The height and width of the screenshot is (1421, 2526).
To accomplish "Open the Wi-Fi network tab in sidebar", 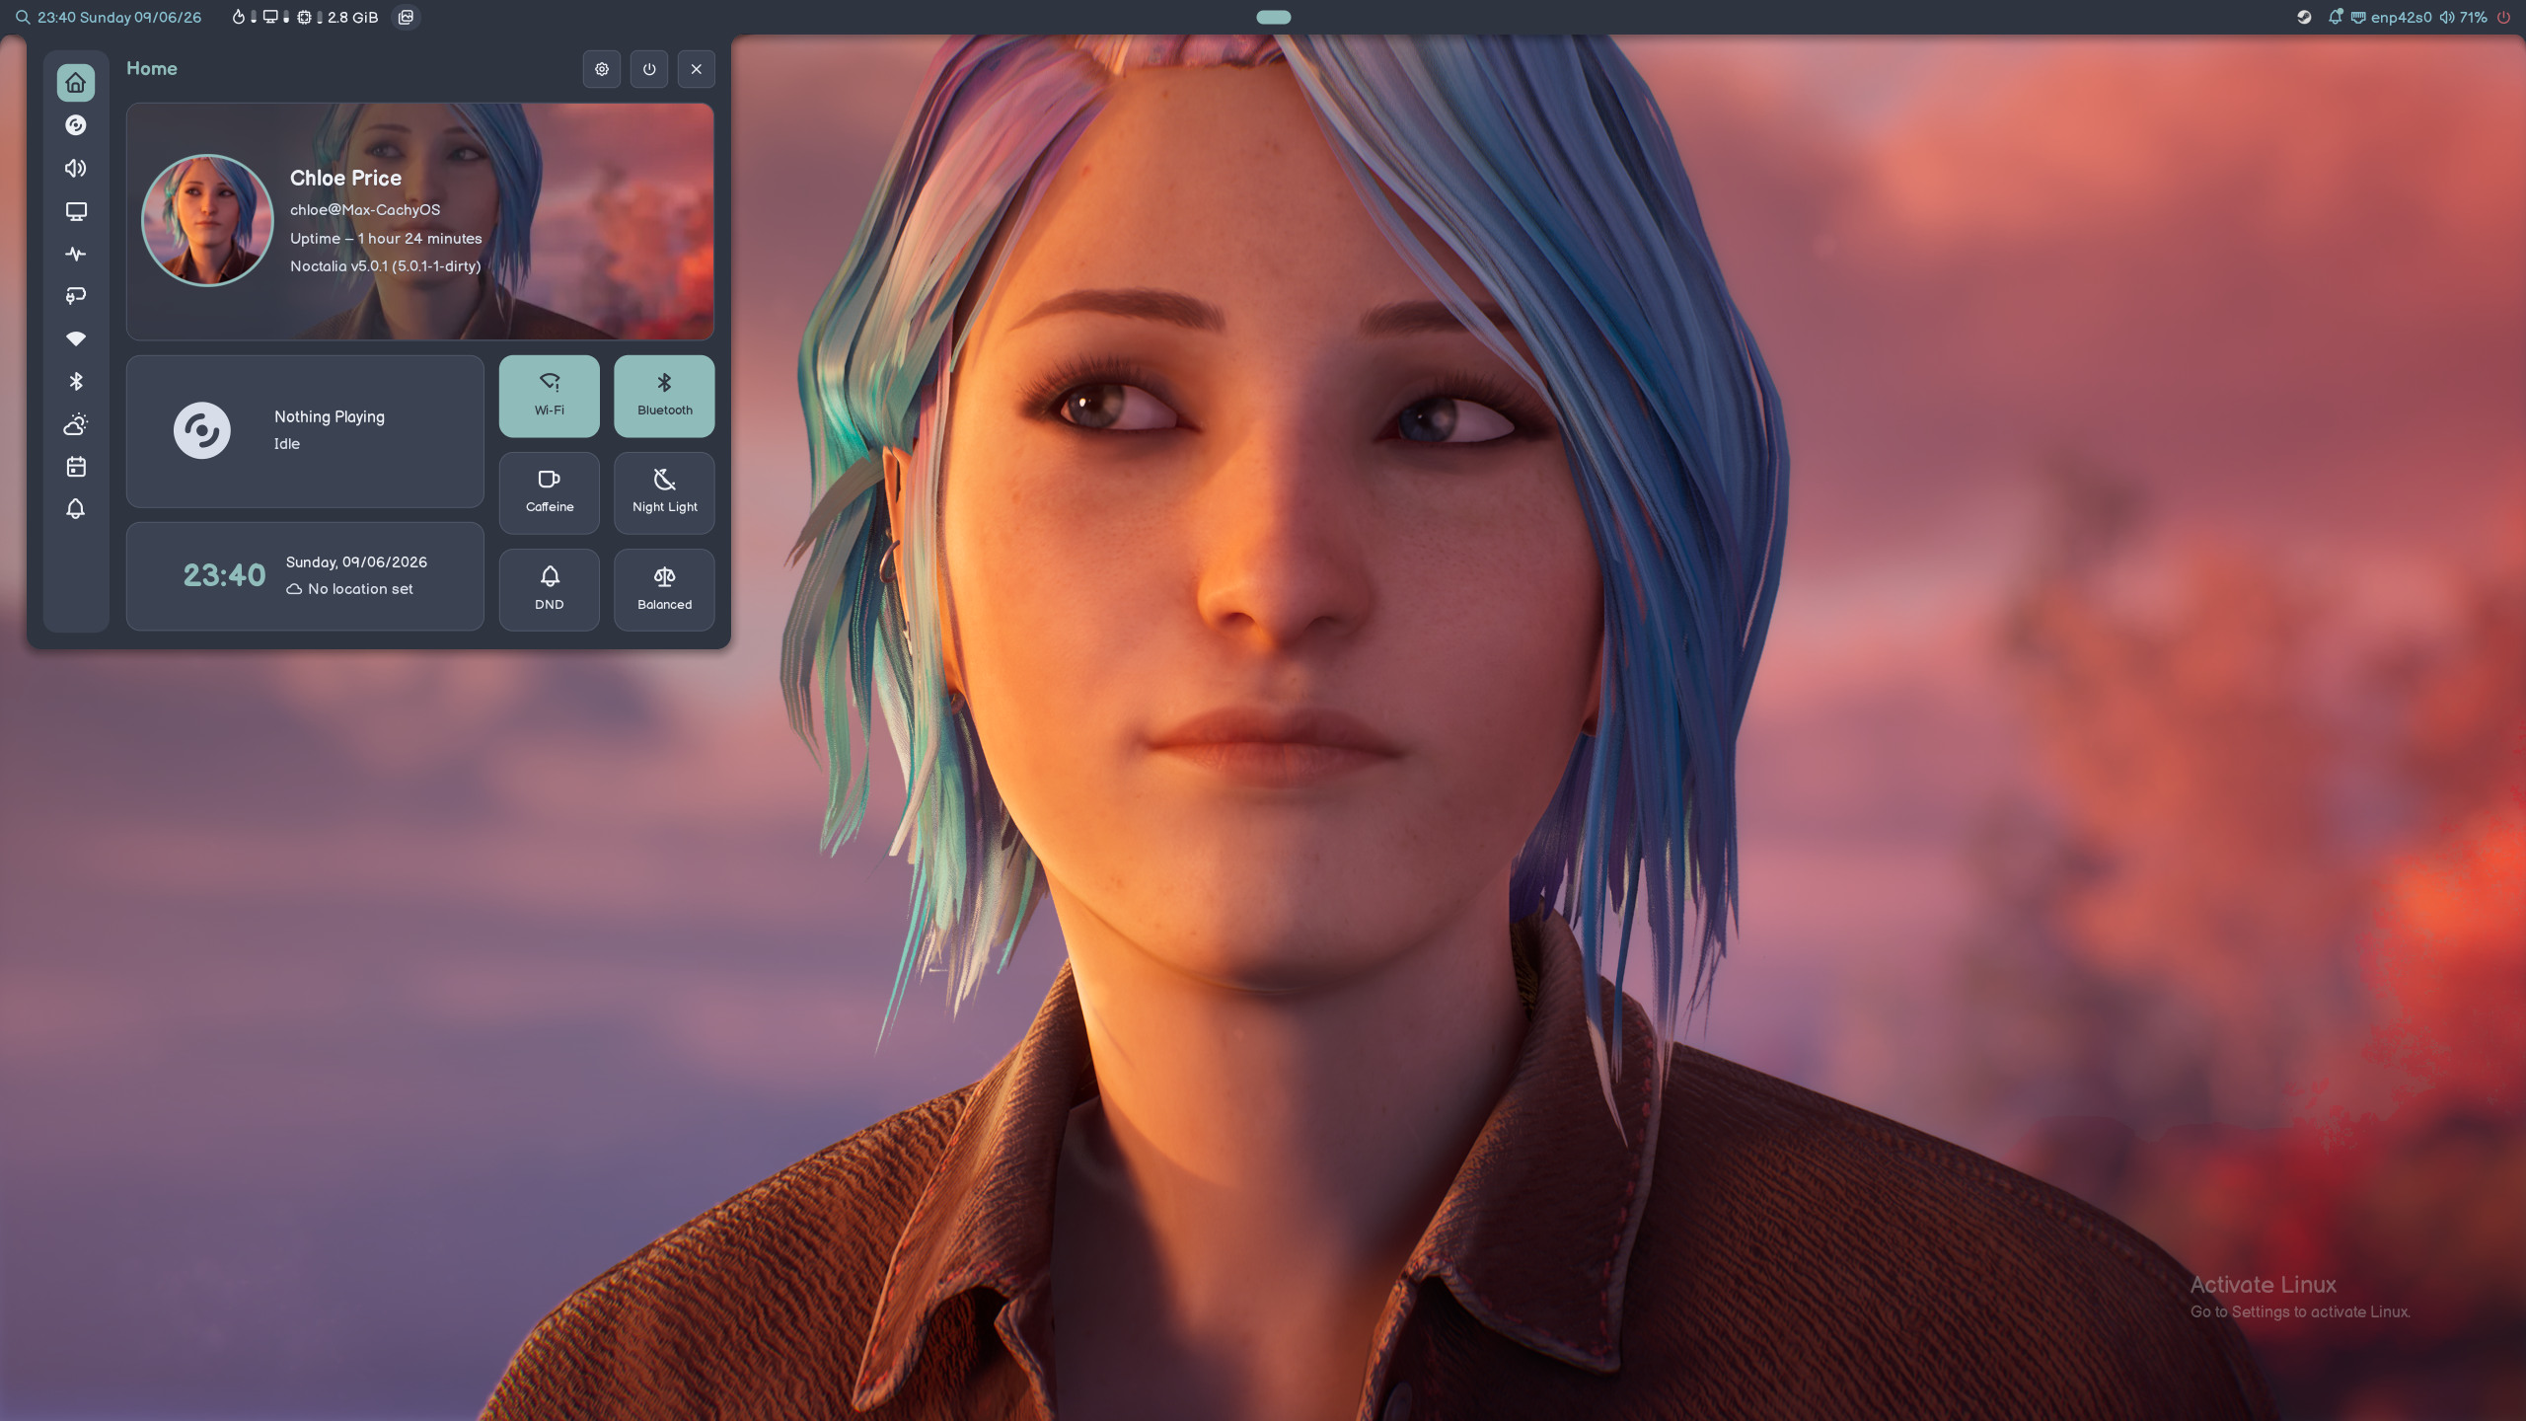I will 76,339.
